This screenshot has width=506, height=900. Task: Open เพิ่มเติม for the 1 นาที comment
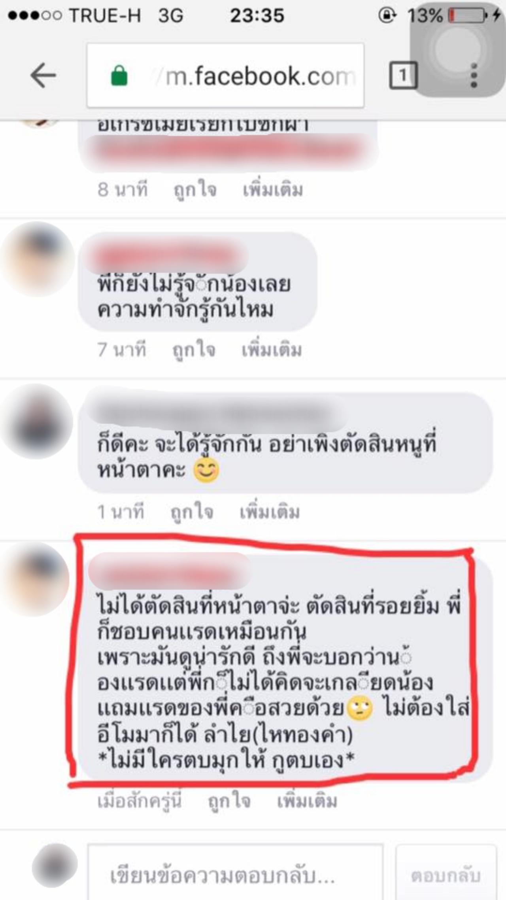(270, 511)
